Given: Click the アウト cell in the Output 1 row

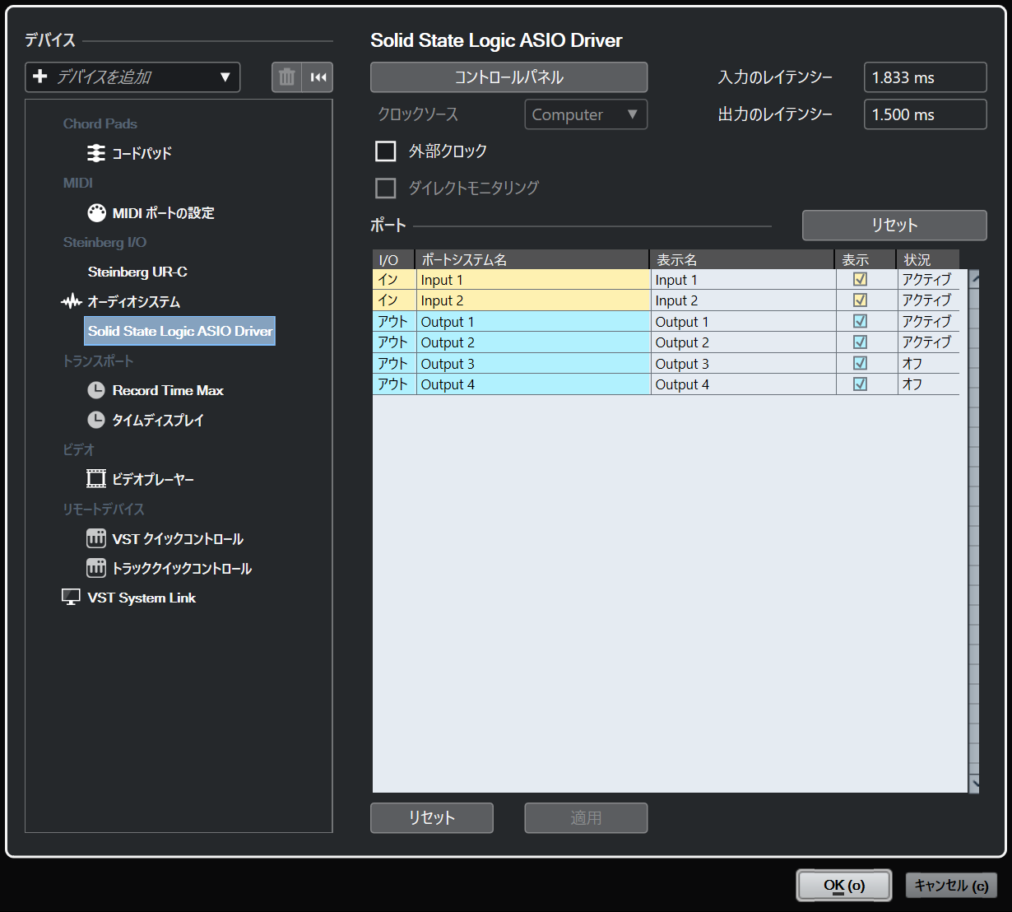Looking at the screenshot, I should pos(394,321).
